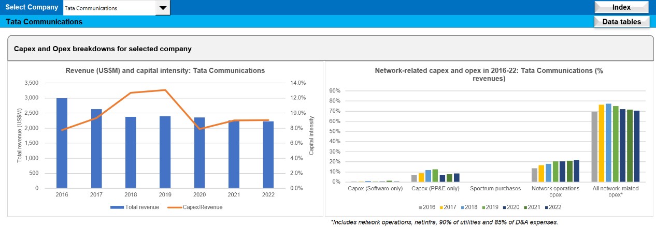Click the Network operations opex axis label

point(556,192)
